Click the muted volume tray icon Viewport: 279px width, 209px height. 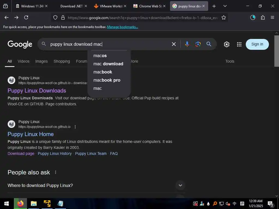coord(228,204)
